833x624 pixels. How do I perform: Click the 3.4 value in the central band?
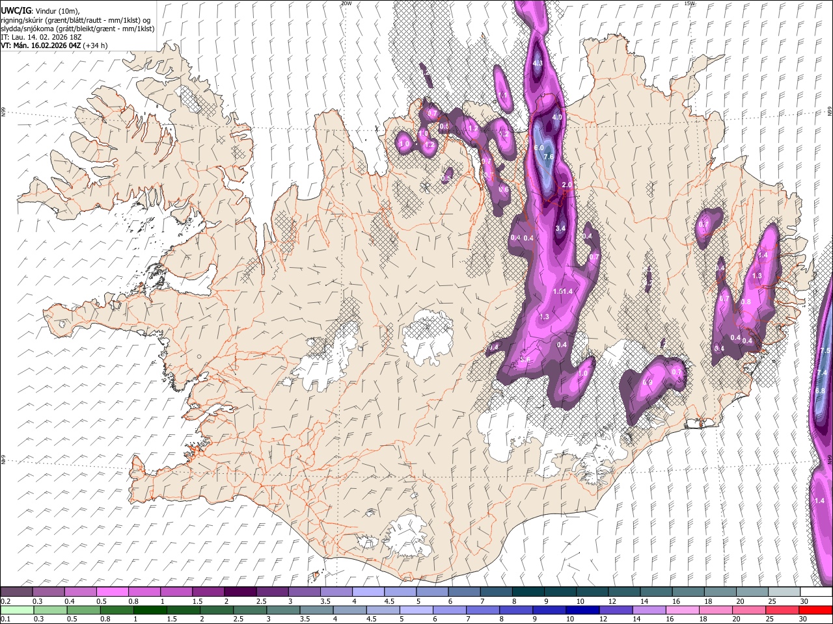(x=560, y=229)
